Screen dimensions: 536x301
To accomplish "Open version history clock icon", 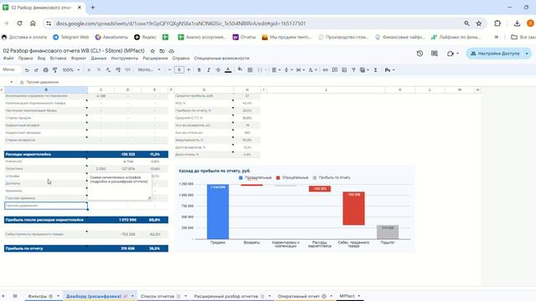I will 420,54.
